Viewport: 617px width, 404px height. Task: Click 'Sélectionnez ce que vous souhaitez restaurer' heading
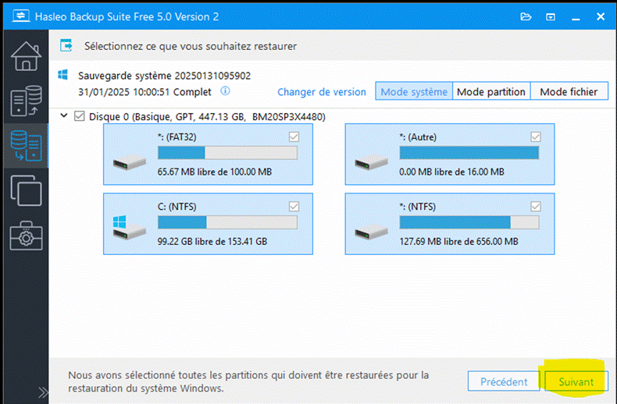[191, 46]
